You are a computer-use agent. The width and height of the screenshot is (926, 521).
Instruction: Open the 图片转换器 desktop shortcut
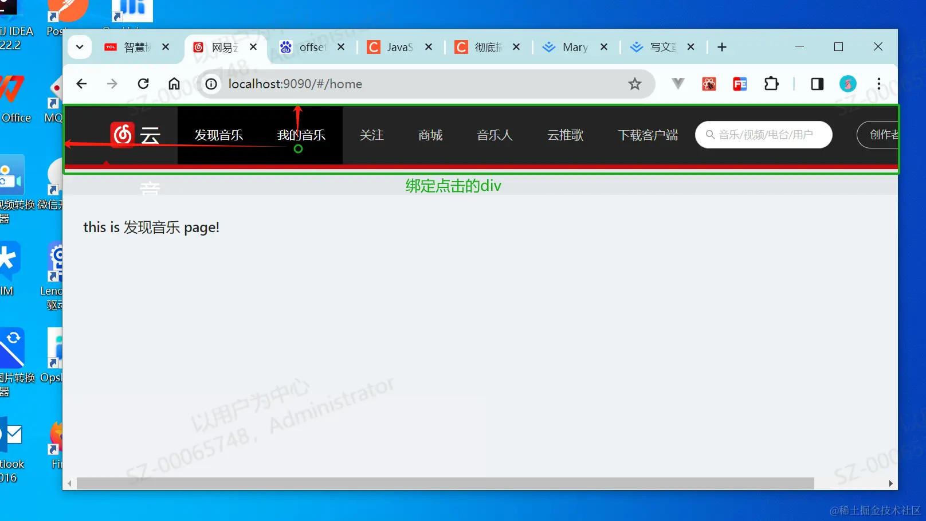pos(17,362)
